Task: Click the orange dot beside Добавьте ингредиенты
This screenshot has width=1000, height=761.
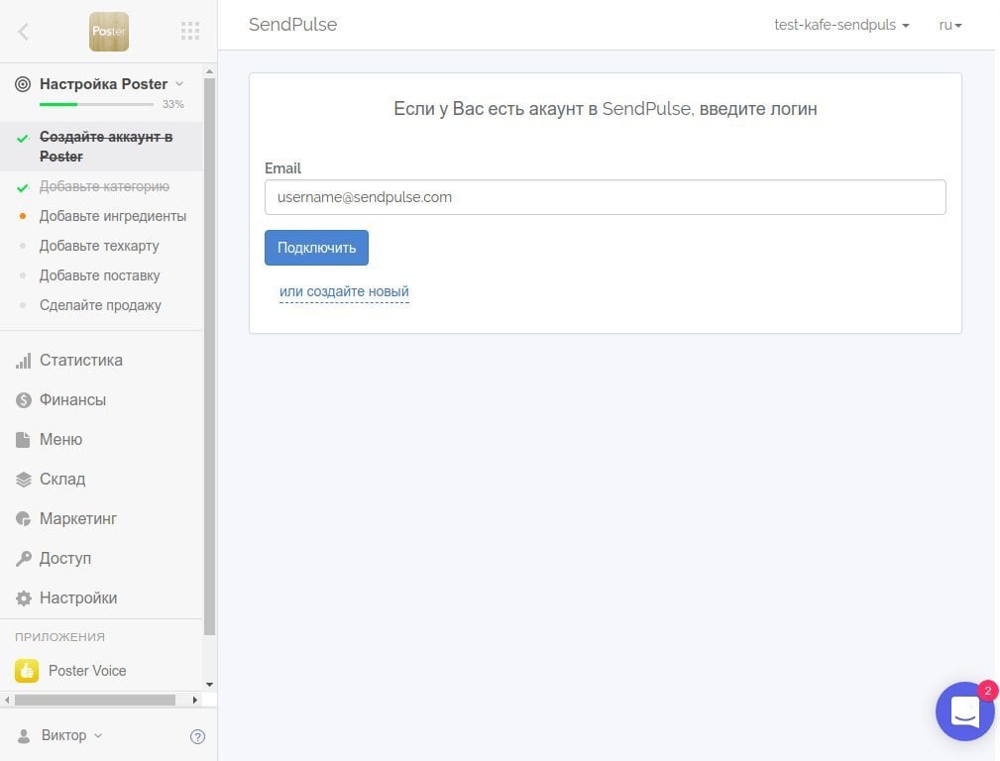Action: point(23,216)
